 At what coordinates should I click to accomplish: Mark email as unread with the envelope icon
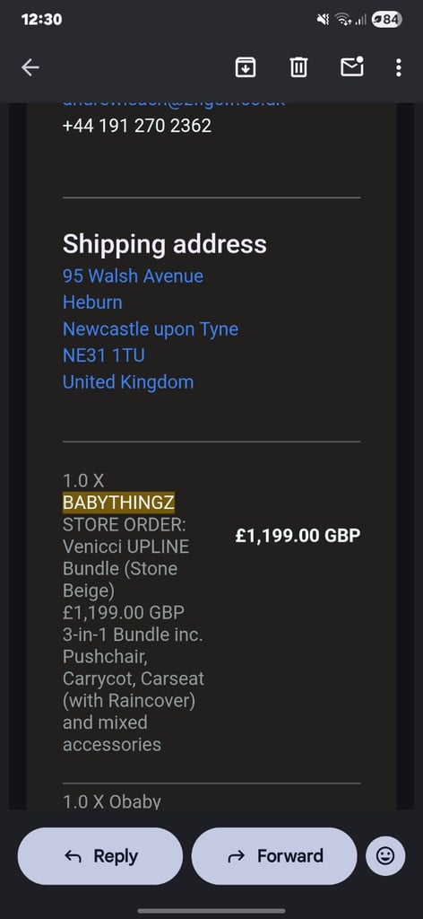click(352, 66)
